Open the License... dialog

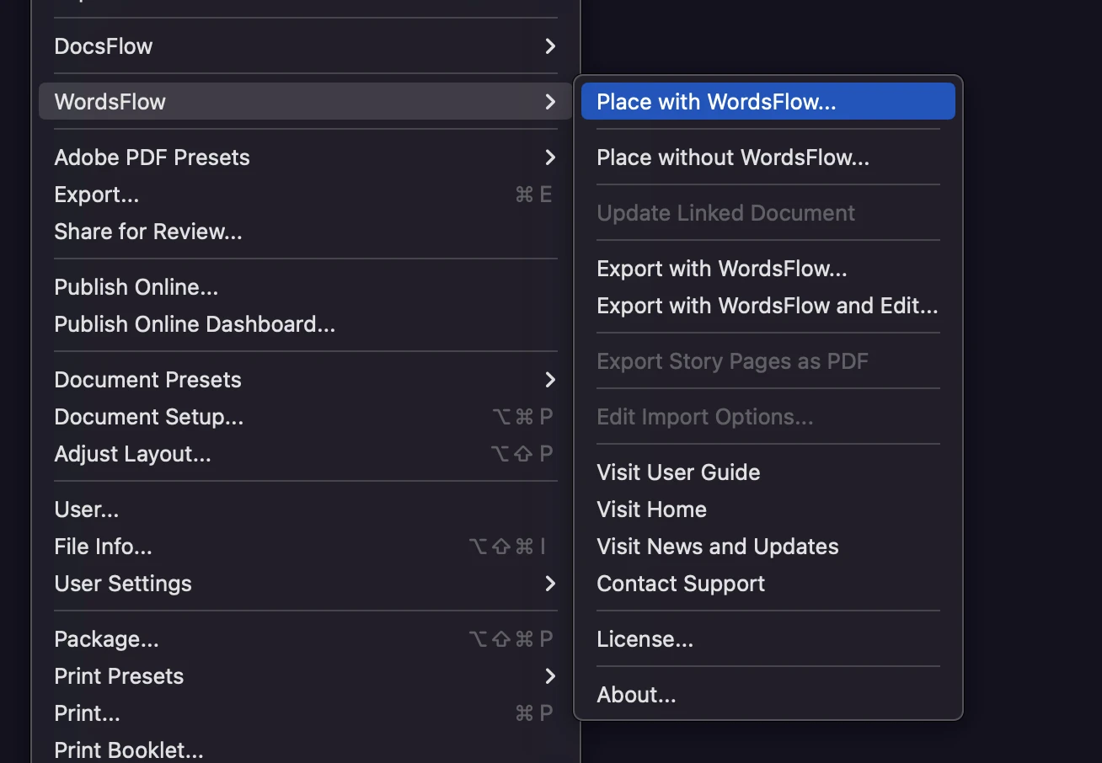click(x=768, y=639)
